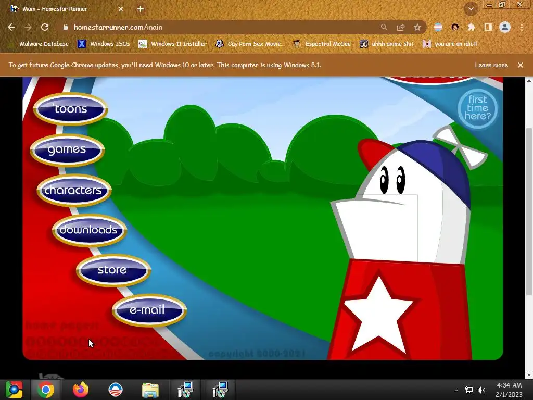The image size is (533, 400).
Task: Open the volume speaker tray icon
Action: [x=481, y=390]
